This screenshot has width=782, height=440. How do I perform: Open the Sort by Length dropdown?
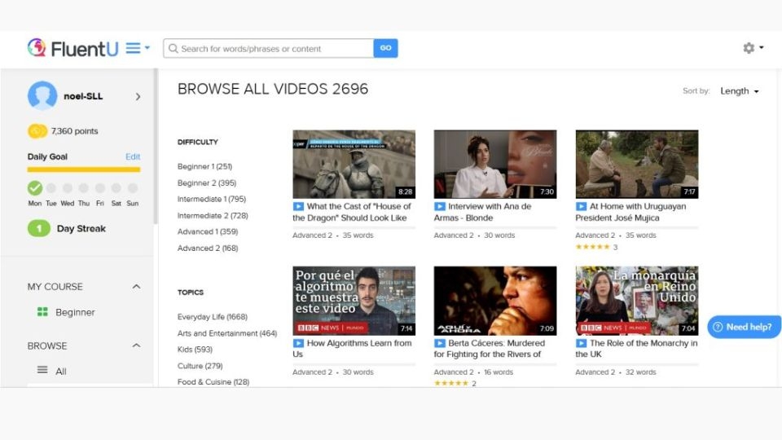click(740, 91)
